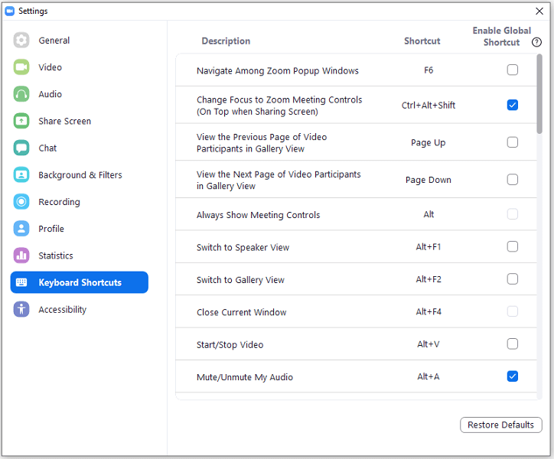Click the Profile person icon
This screenshot has width=554, height=459.
tap(21, 229)
